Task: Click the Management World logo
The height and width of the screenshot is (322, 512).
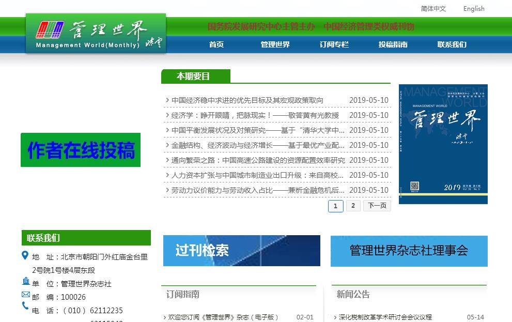Action: tap(96, 34)
